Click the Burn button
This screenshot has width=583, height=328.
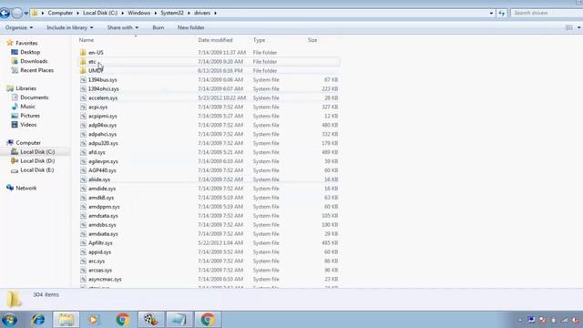tap(158, 27)
